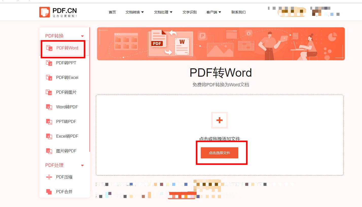The height and width of the screenshot is (207, 362).
Task: Click the sidebar vertical scrollbar
Action: 89,90
